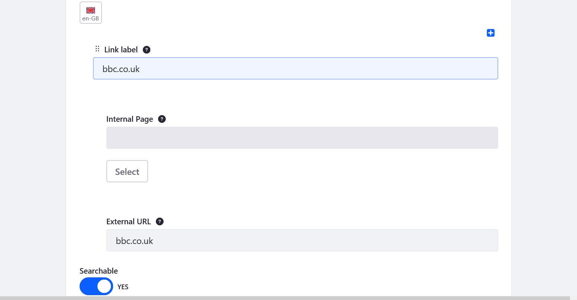Click the white knob of Searchable switch
The image size is (577, 300).
104,286
